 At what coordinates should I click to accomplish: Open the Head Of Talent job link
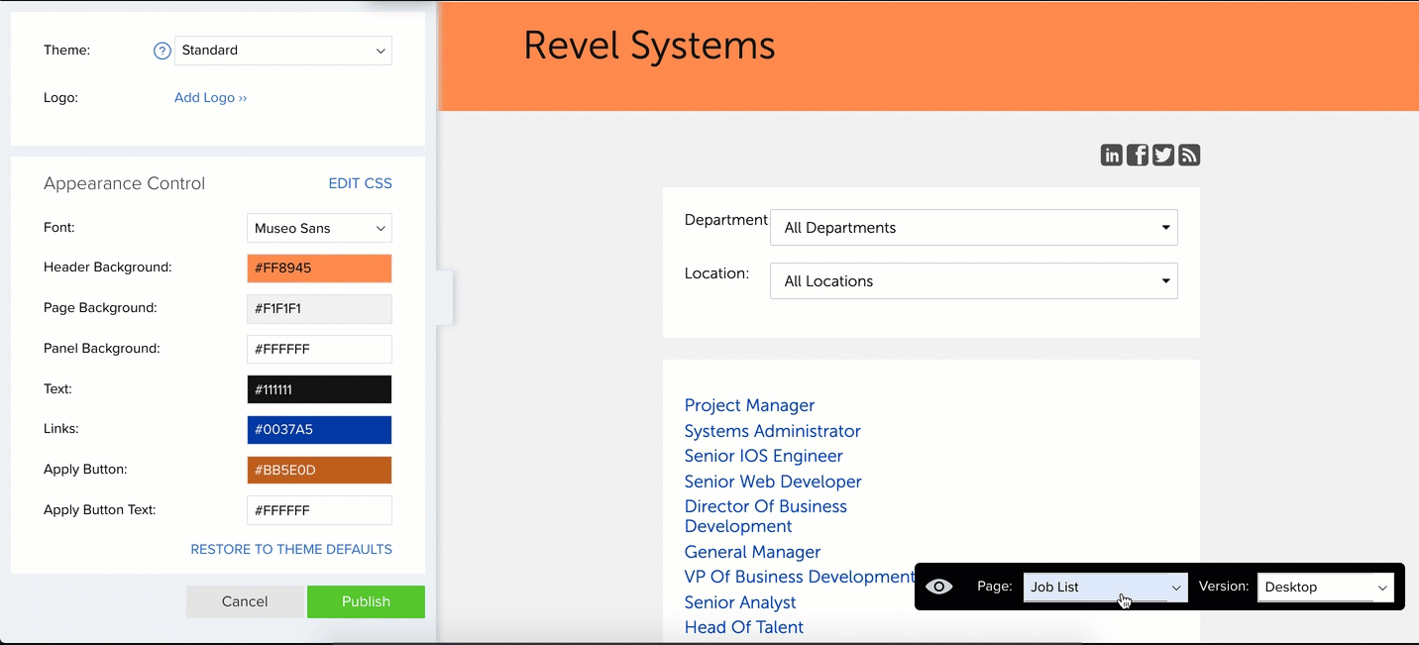(x=744, y=627)
